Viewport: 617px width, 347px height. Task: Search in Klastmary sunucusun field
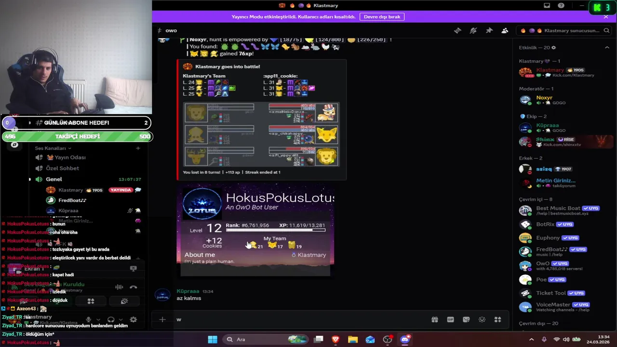(564, 30)
